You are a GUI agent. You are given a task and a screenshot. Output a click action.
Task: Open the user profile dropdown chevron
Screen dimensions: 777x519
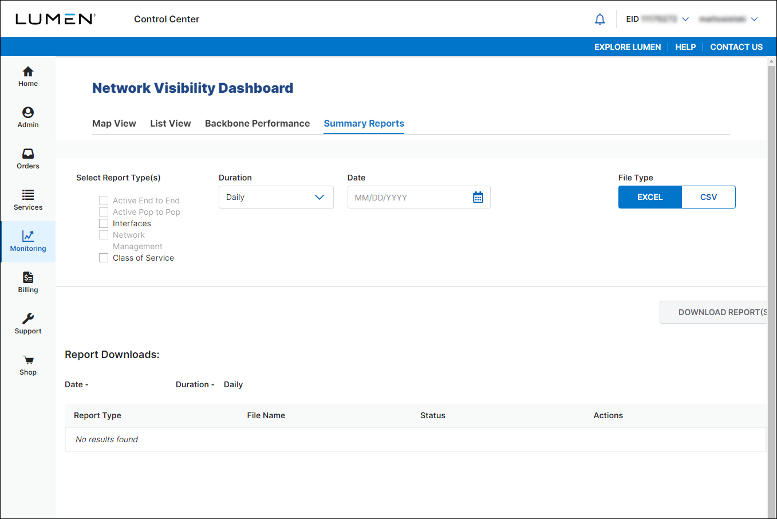(754, 19)
